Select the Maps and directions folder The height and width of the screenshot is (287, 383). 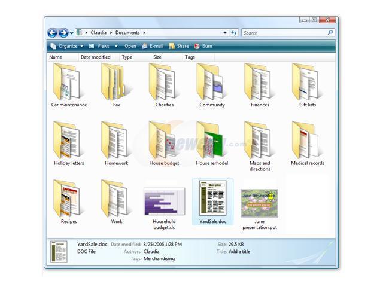point(260,146)
